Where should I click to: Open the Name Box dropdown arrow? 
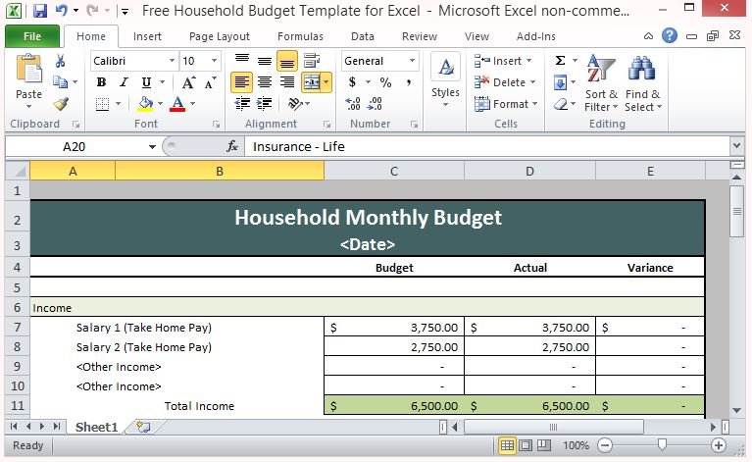pos(152,146)
